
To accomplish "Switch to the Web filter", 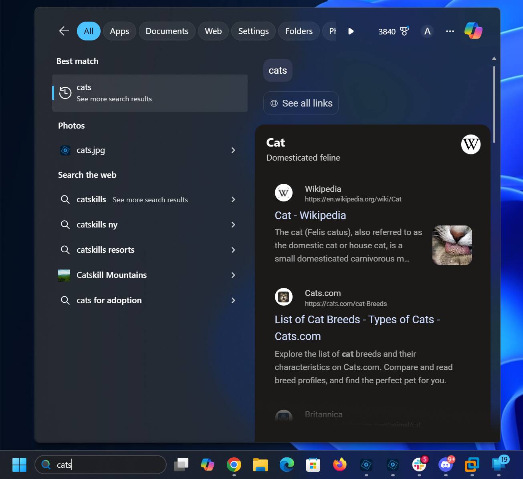I will [x=213, y=31].
